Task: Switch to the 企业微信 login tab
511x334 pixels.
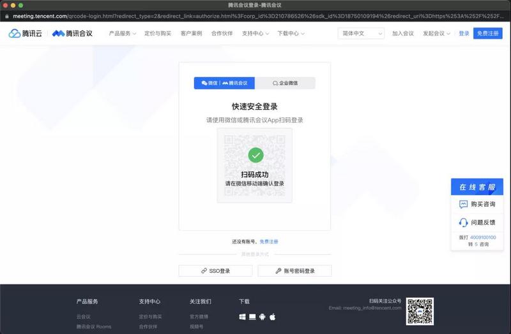Action: (x=285, y=83)
